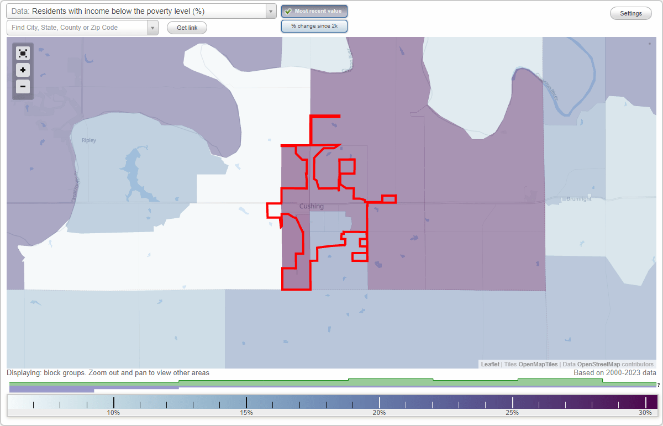The image size is (663, 426).
Task: Click the OpenMapTiles attribution link
Action: click(538, 364)
